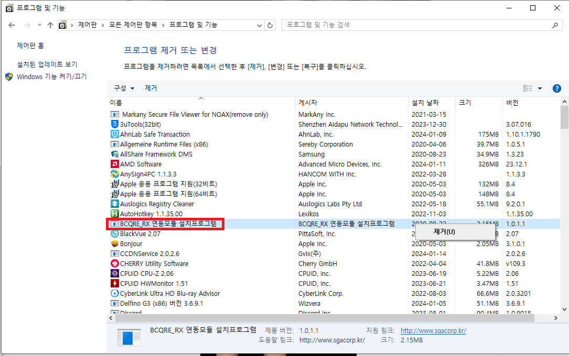Image resolution: width=569 pixels, height=356 pixels.
Task: Click the vertical scrollbar up arrow
Action: click(x=564, y=102)
